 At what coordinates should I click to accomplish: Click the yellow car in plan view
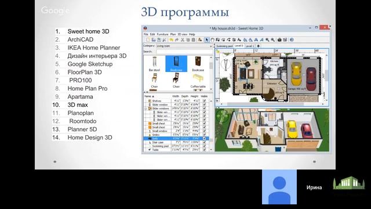click(296, 74)
